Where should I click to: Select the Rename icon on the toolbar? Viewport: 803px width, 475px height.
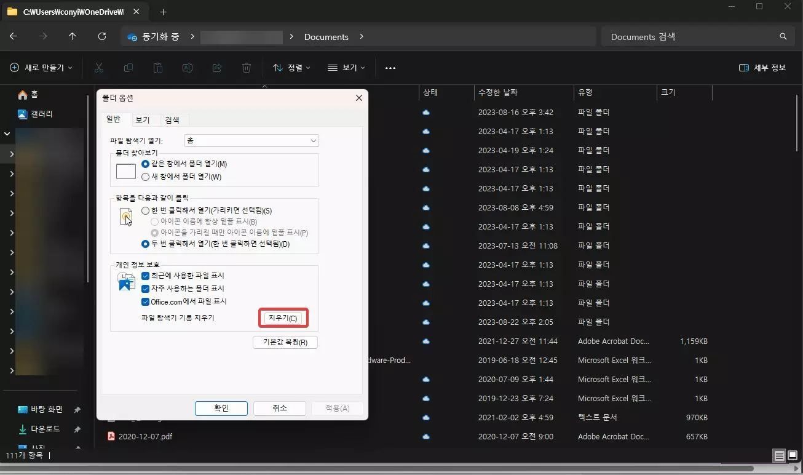coord(187,68)
